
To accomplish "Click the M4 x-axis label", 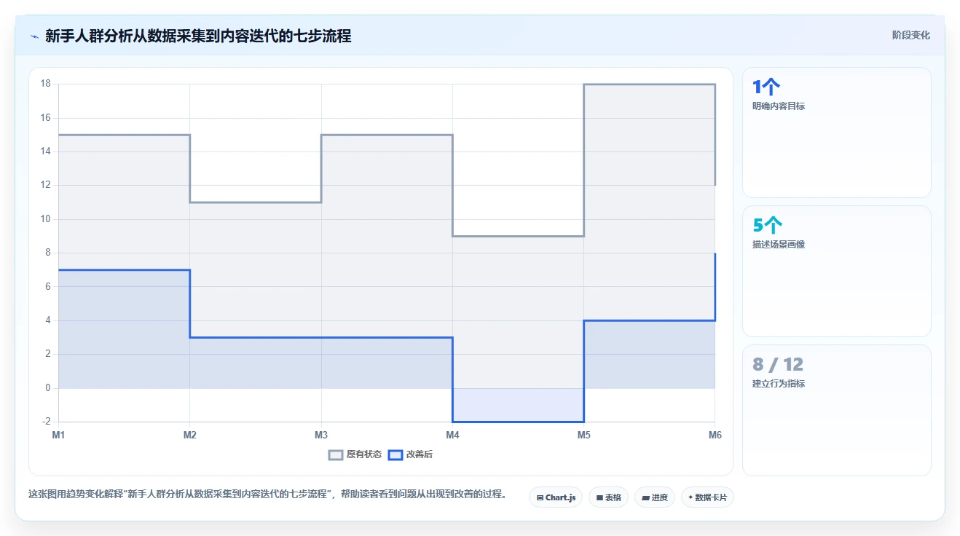I will tap(452, 435).
